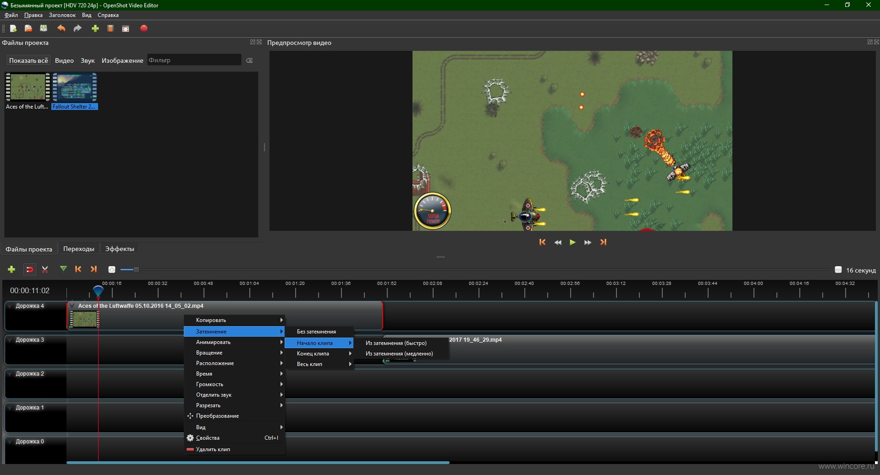Click the timeline zoom slider handle

(x=136, y=269)
